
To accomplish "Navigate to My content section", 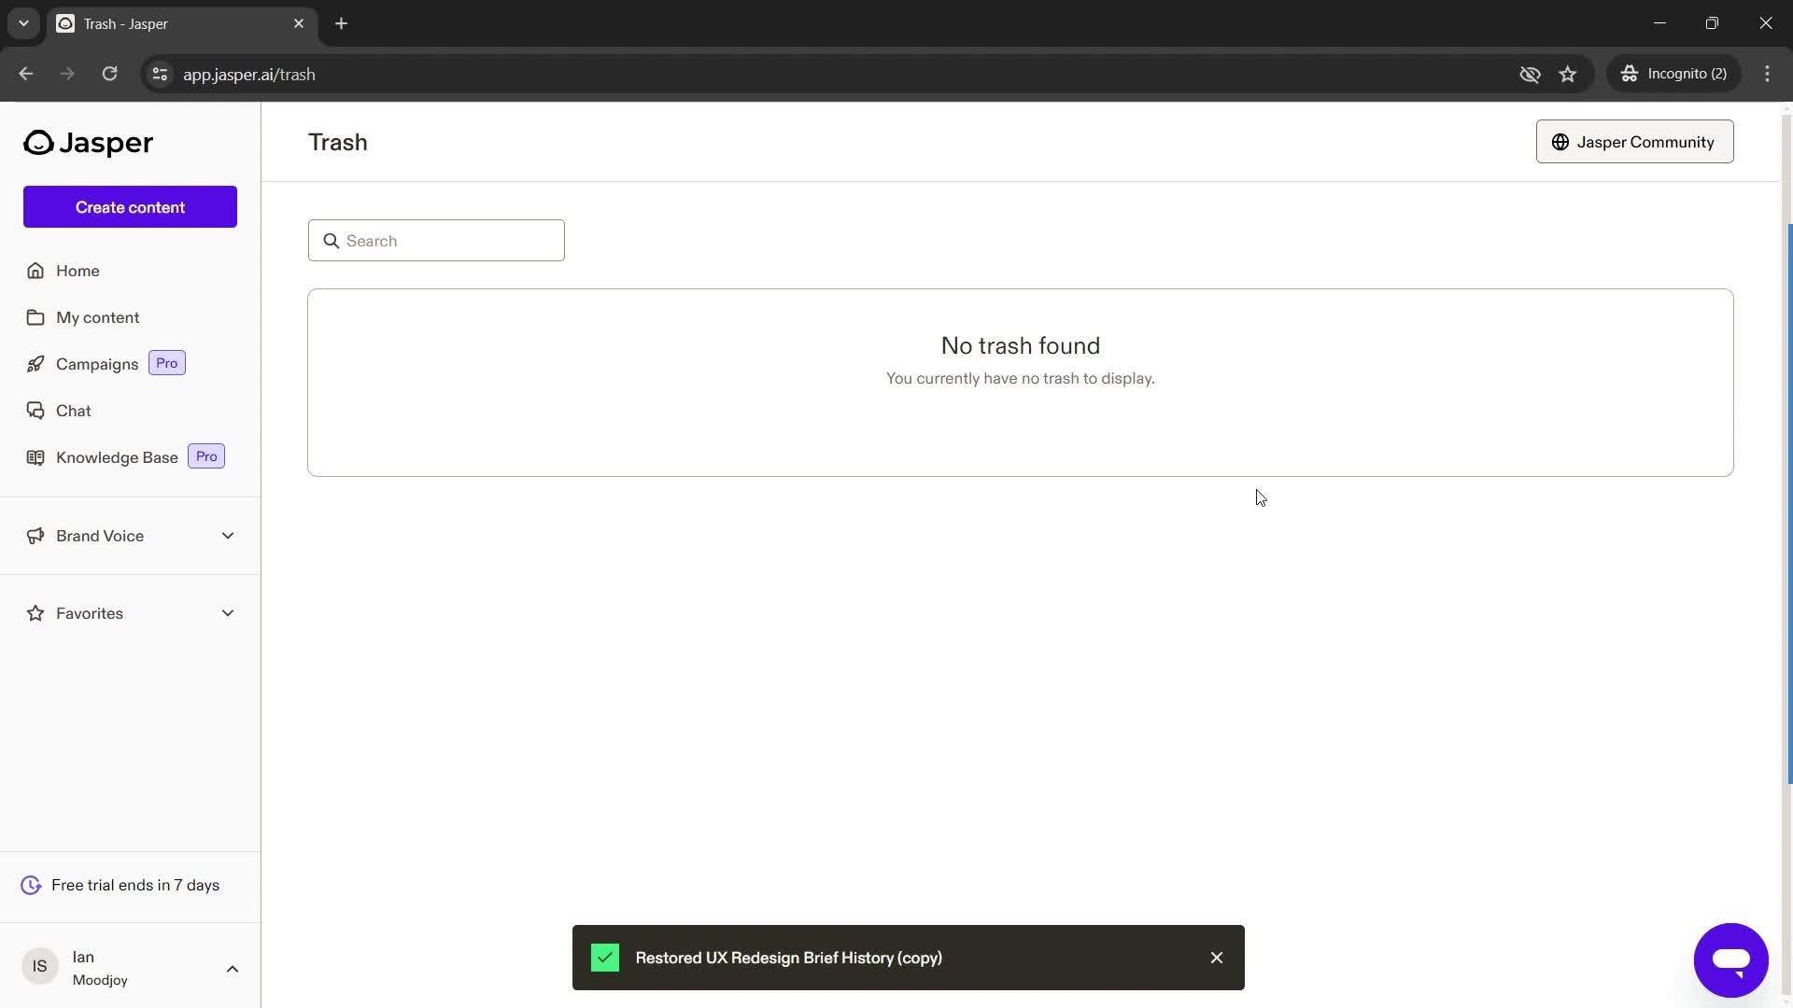I will (x=97, y=317).
